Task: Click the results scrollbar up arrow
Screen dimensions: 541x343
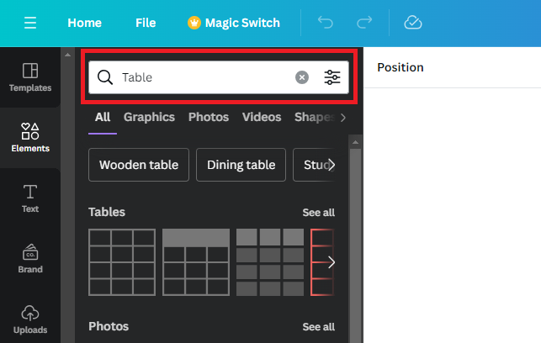Action: tap(355, 142)
